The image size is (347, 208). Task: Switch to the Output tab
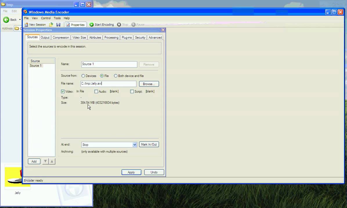click(45, 38)
